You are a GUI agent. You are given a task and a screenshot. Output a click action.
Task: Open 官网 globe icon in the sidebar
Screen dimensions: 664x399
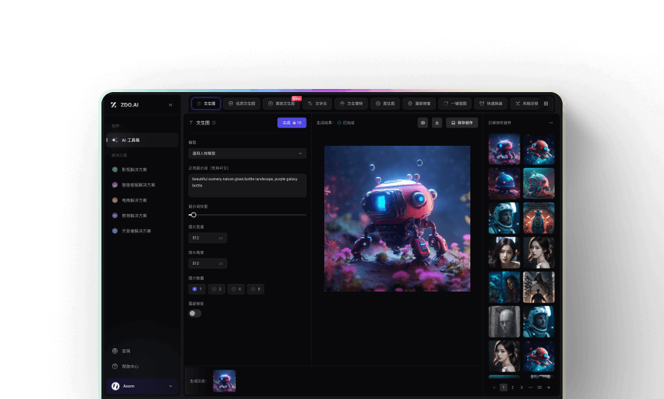point(115,351)
